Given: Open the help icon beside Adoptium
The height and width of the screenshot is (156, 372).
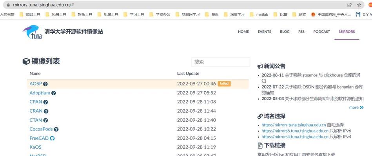Looking at the screenshot, I should coord(54,93).
